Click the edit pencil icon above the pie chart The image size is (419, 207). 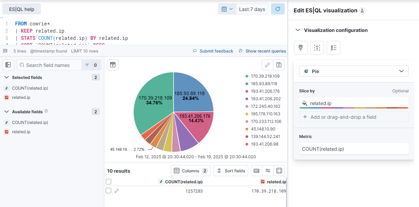click(268, 65)
